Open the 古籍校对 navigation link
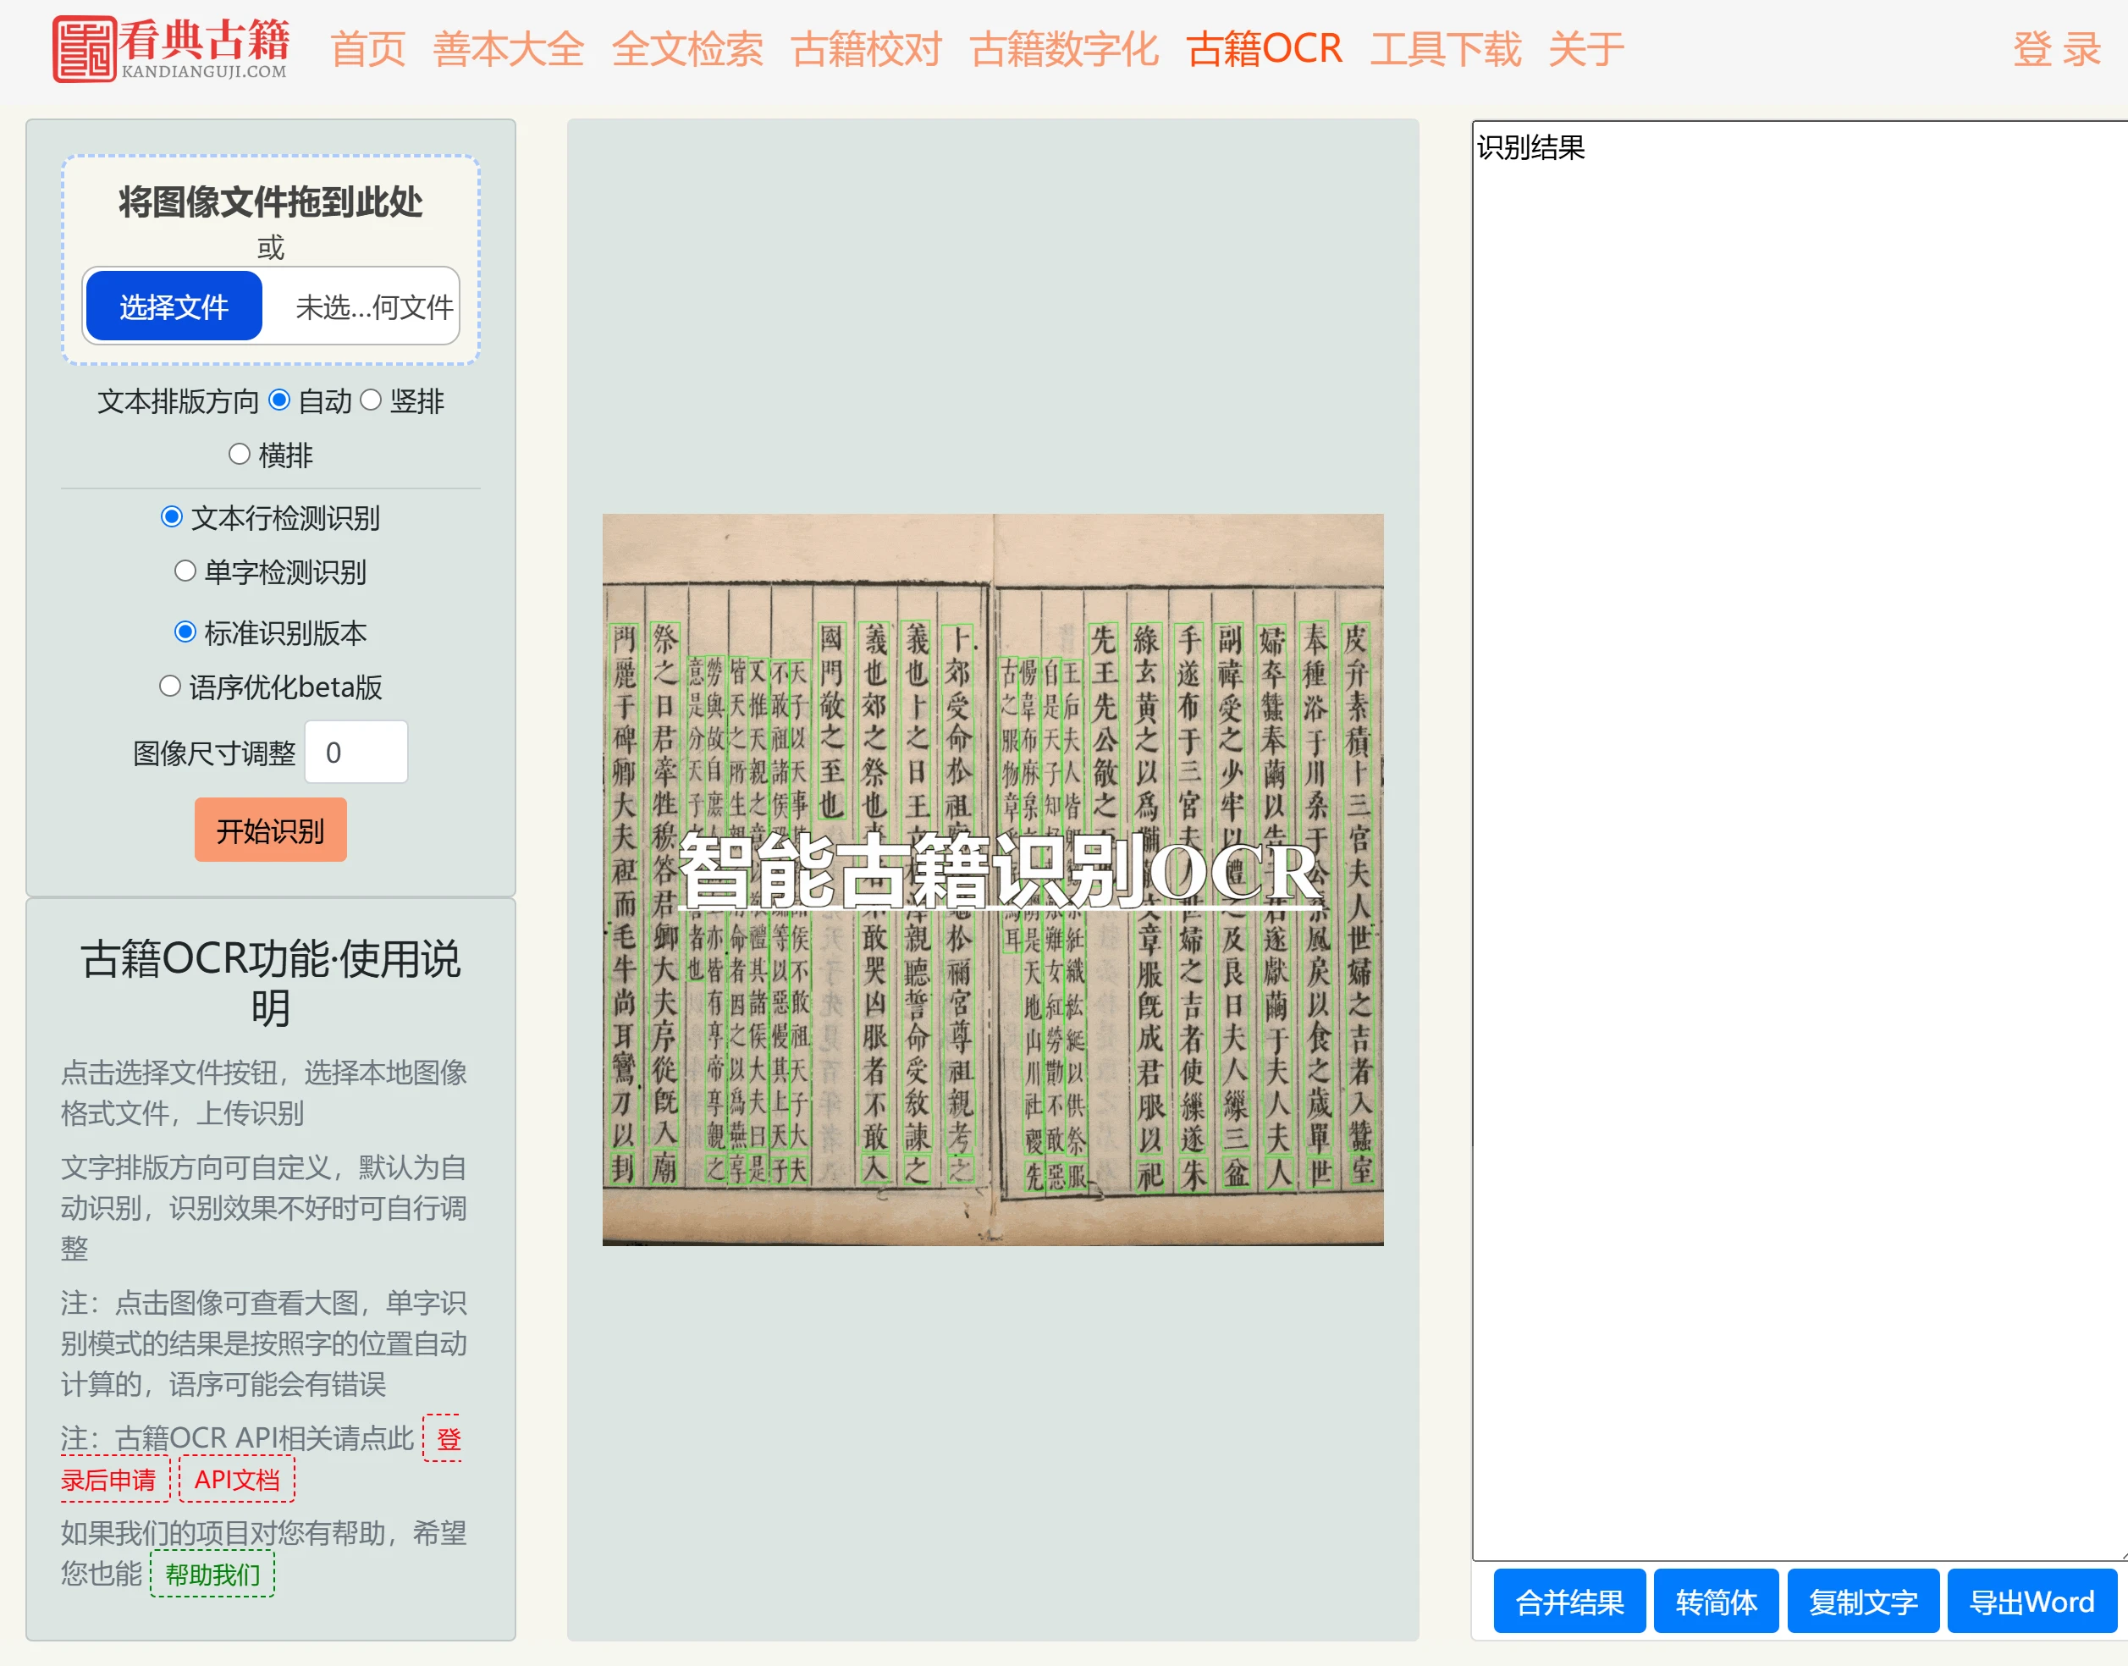The width and height of the screenshot is (2128, 1666). pyautogui.click(x=866, y=49)
